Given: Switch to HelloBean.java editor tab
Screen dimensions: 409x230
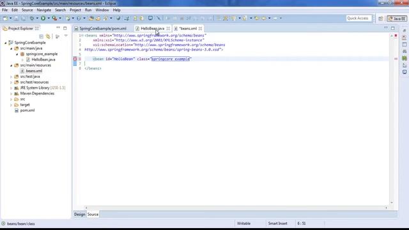Looking at the screenshot, I should [x=152, y=28].
